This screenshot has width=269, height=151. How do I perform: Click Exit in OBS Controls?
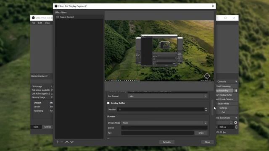[227, 112]
